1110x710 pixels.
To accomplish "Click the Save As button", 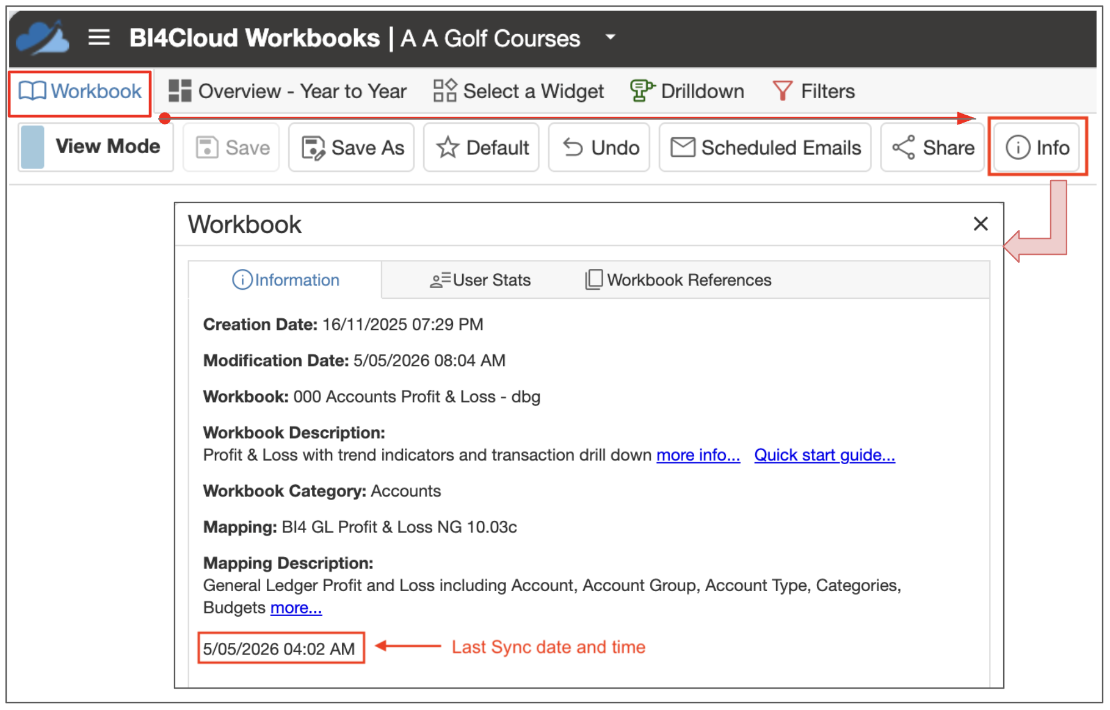I will click(x=352, y=148).
